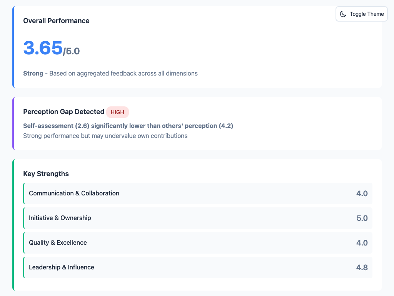The width and height of the screenshot is (394, 296).
Task: Click the Communication & Collaboration strength row
Action: click(198, 193)
